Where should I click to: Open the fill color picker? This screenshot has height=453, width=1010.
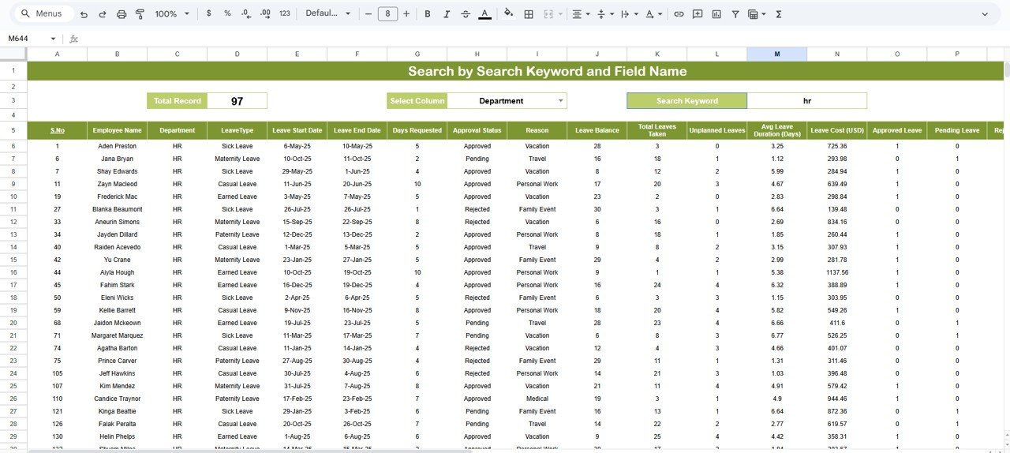[x=508, y=14]
